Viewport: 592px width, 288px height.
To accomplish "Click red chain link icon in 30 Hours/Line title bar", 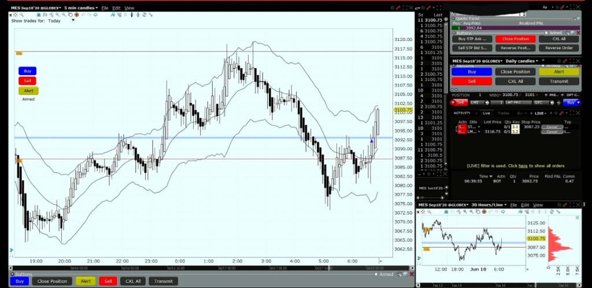I will point(565,205).
